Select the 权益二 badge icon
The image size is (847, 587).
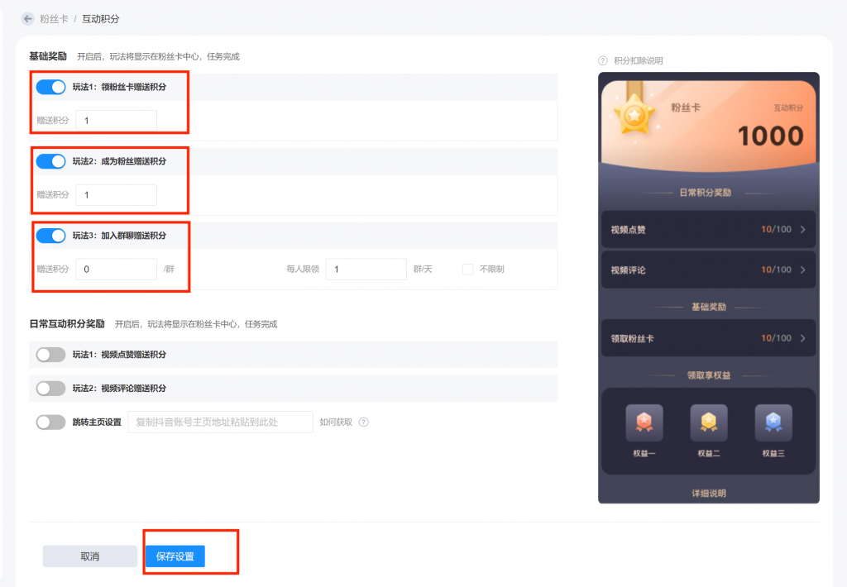click(x=709, y=422)
